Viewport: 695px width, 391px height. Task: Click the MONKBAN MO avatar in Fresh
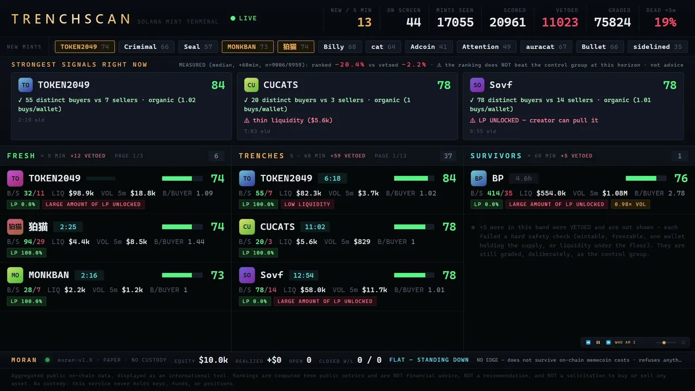point(15,275)
